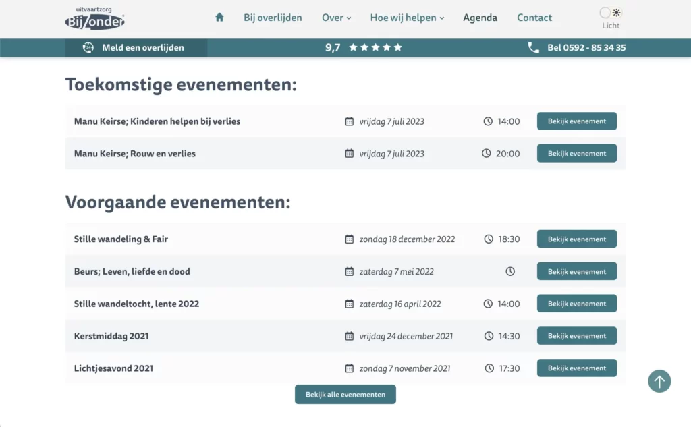This screenshot has height=427, width=691.
Task: Click the clock icon in Beurs row
Action: click(x=510, y=271)
